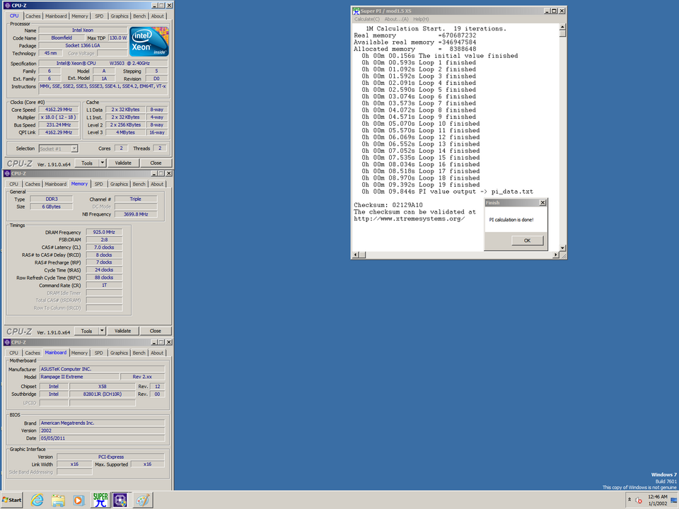
Task: Open the Windows Start menu
Action: 12,500
